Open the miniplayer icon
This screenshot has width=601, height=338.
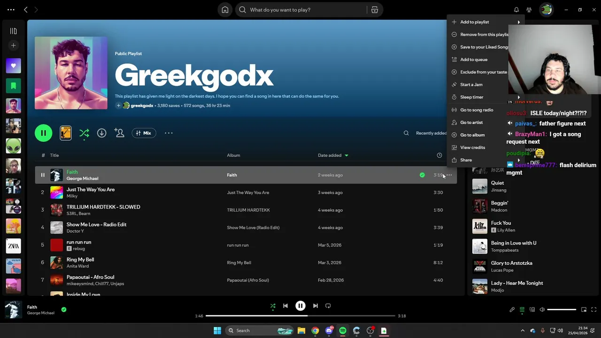coord(584,310)
